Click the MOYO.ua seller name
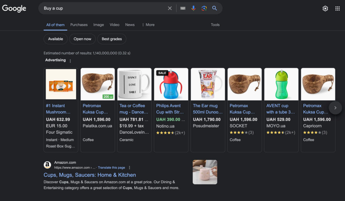 [276, 126]
